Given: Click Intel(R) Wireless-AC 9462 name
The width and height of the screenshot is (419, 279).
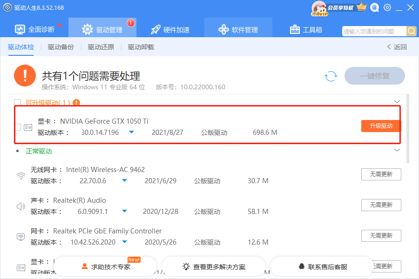Looking at the screenshot, I should pyautogui.click(x=105, y=170).
